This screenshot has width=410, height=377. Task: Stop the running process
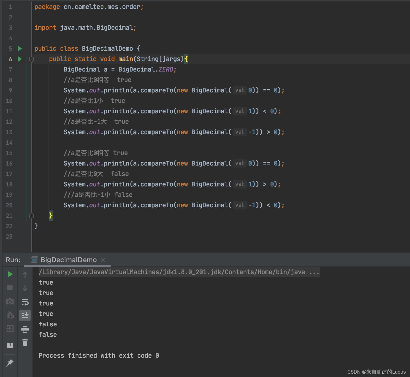[10, 288]
